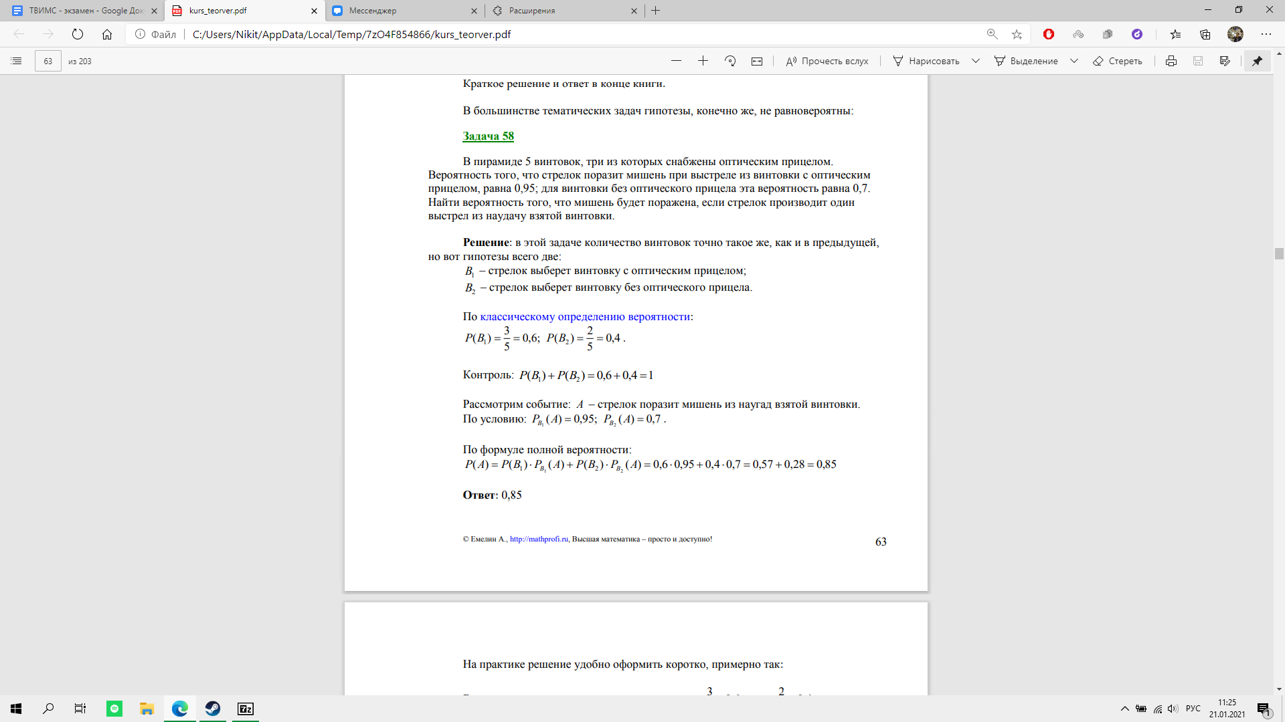Open Windows taskbar search
The width and height of the screenshot is (1285, 722).
click(x=48, y=709)
